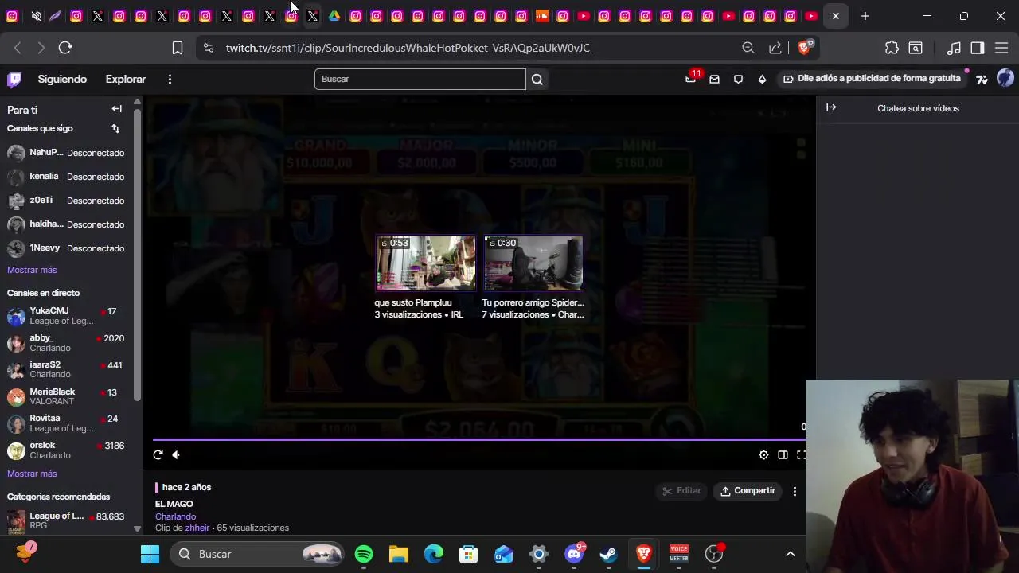Open Discord from the taskbar
This screenshot has height=573, width=1019.
(575, 554)
